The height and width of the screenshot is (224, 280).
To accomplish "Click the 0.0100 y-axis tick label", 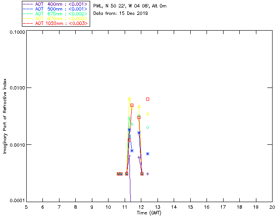I will [17, 88].
